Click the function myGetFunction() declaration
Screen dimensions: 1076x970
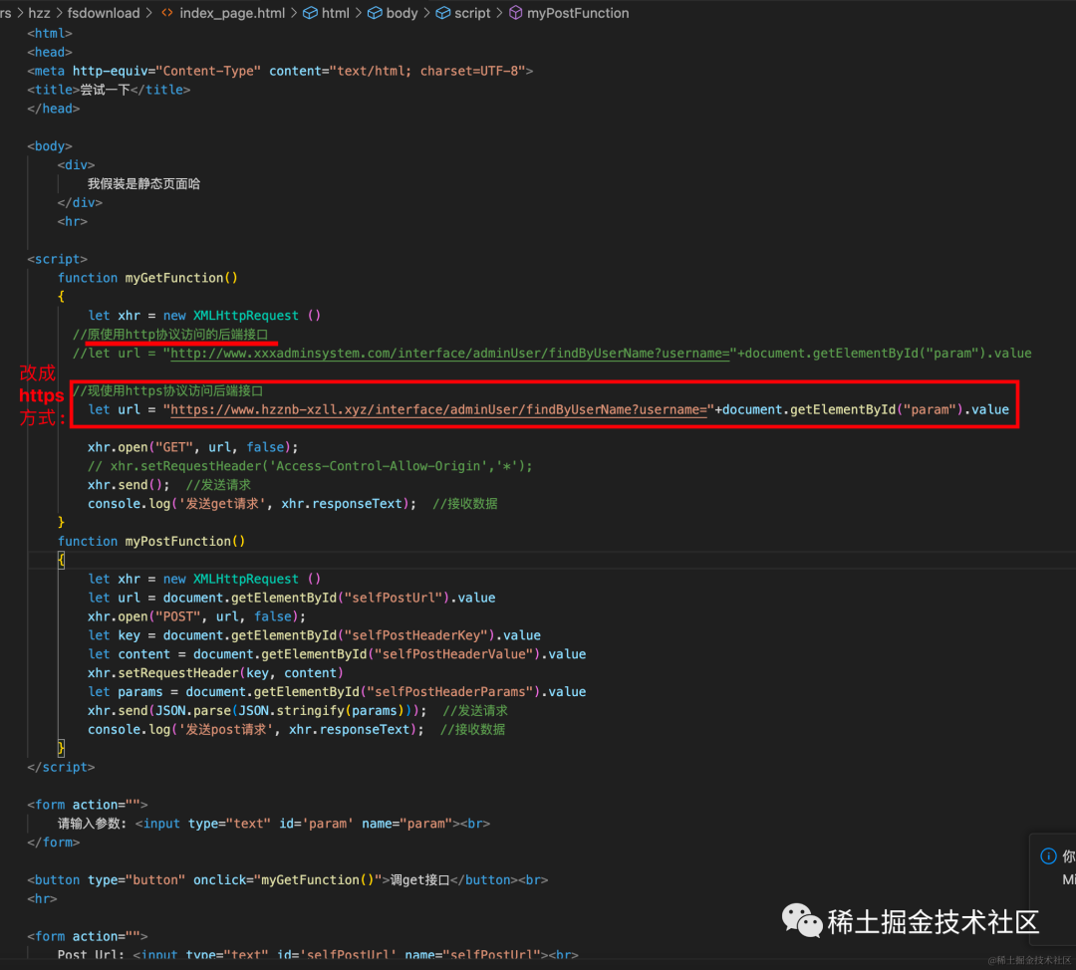tap(147, 278)
